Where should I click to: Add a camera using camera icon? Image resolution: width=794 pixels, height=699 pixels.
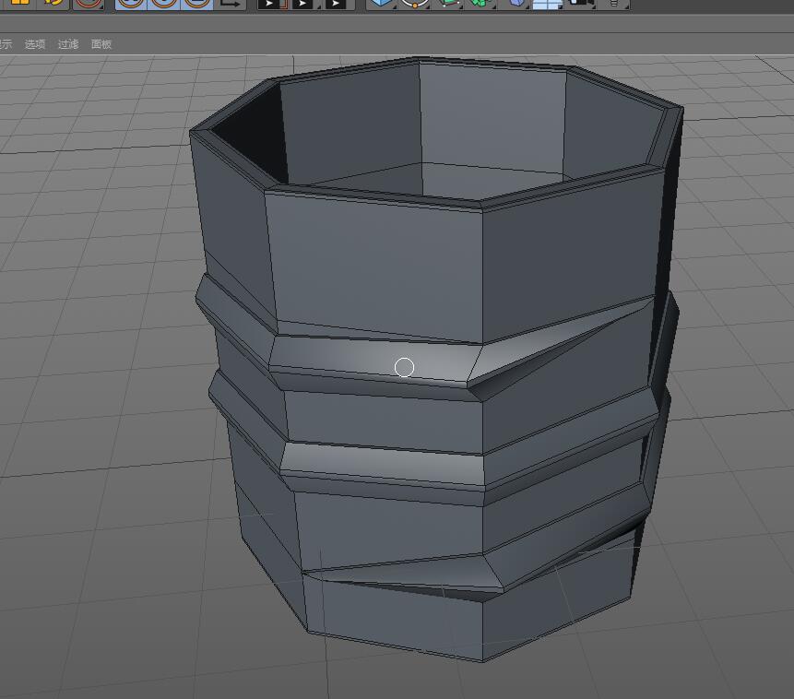click(x=581, y=3)
